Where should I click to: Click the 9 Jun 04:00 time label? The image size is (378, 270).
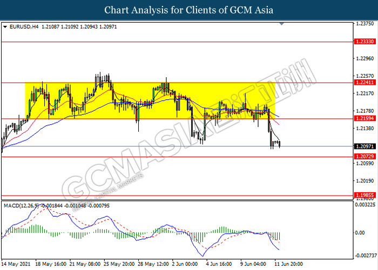click(253, 264)
